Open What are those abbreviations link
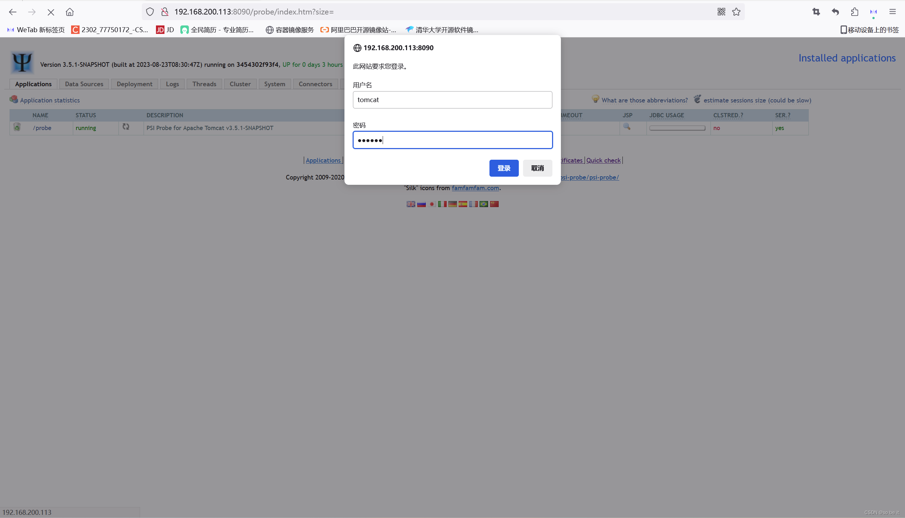 645,100
